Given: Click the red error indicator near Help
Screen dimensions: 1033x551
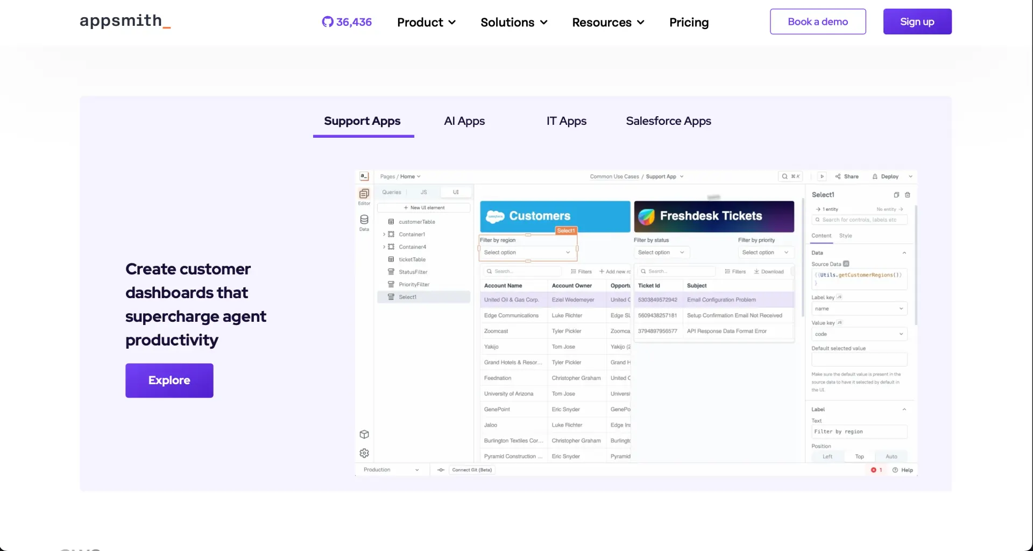Looking at the screenshot, I should [x=876, y=470].
